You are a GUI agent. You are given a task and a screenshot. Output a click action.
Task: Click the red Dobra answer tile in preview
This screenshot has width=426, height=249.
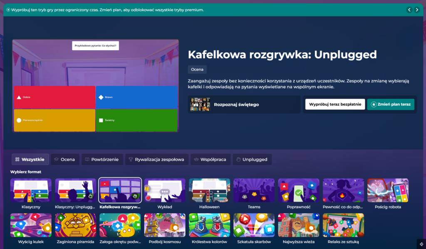click(54, 97)
